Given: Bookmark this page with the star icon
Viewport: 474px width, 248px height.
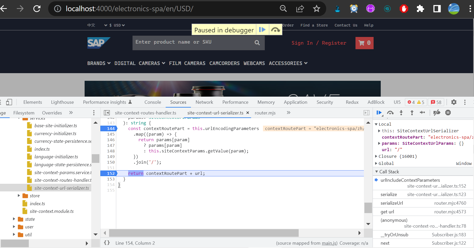Looking at the screenshot, I should (x=317, y=9).
